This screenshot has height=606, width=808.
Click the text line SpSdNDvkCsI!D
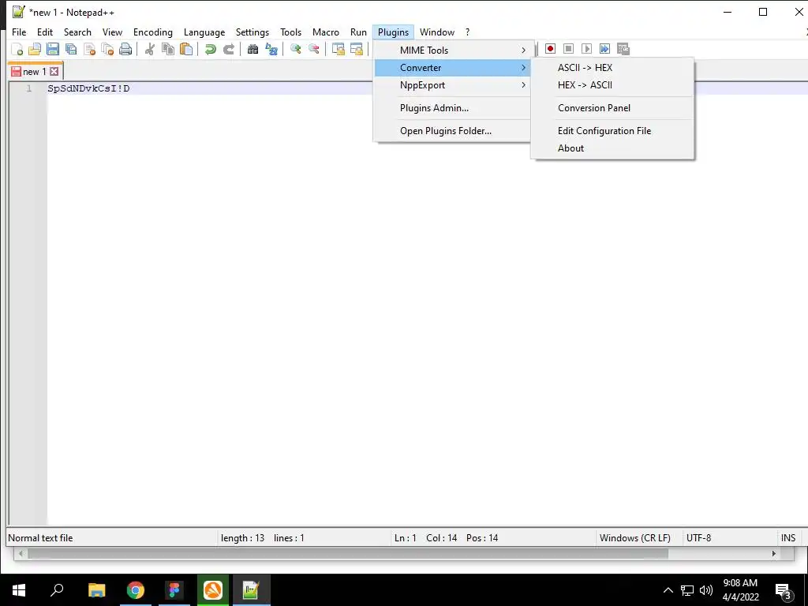(88, 88)
